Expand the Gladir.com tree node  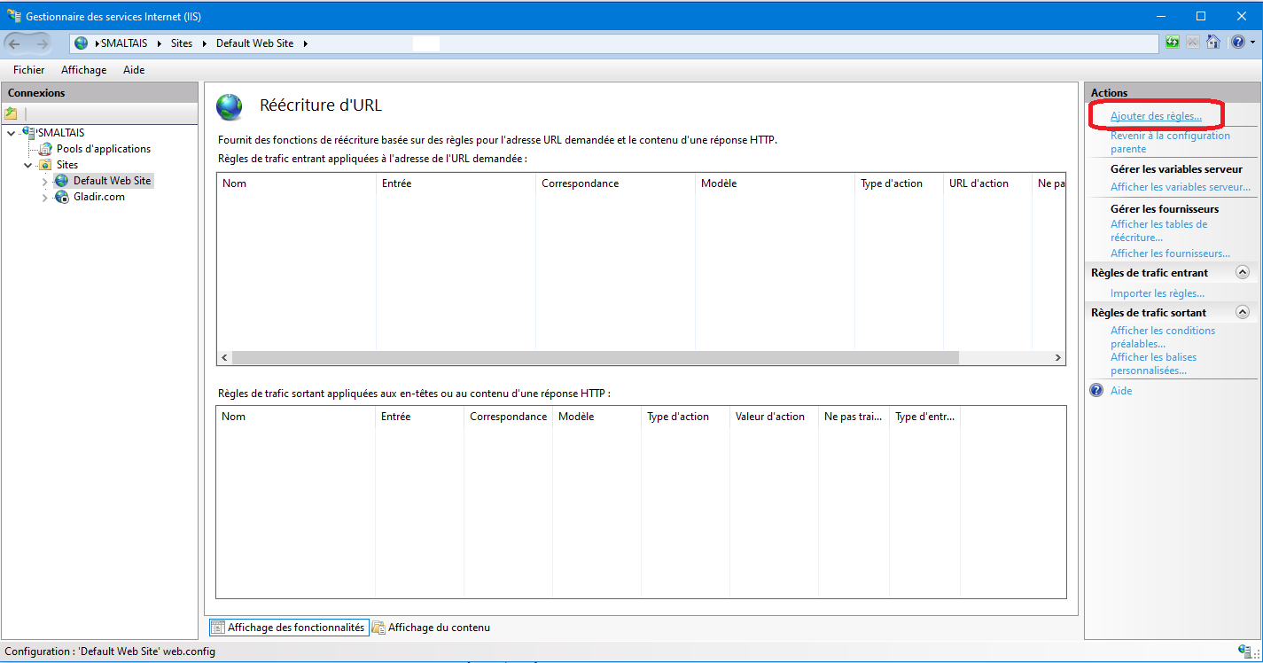point(45,198)
